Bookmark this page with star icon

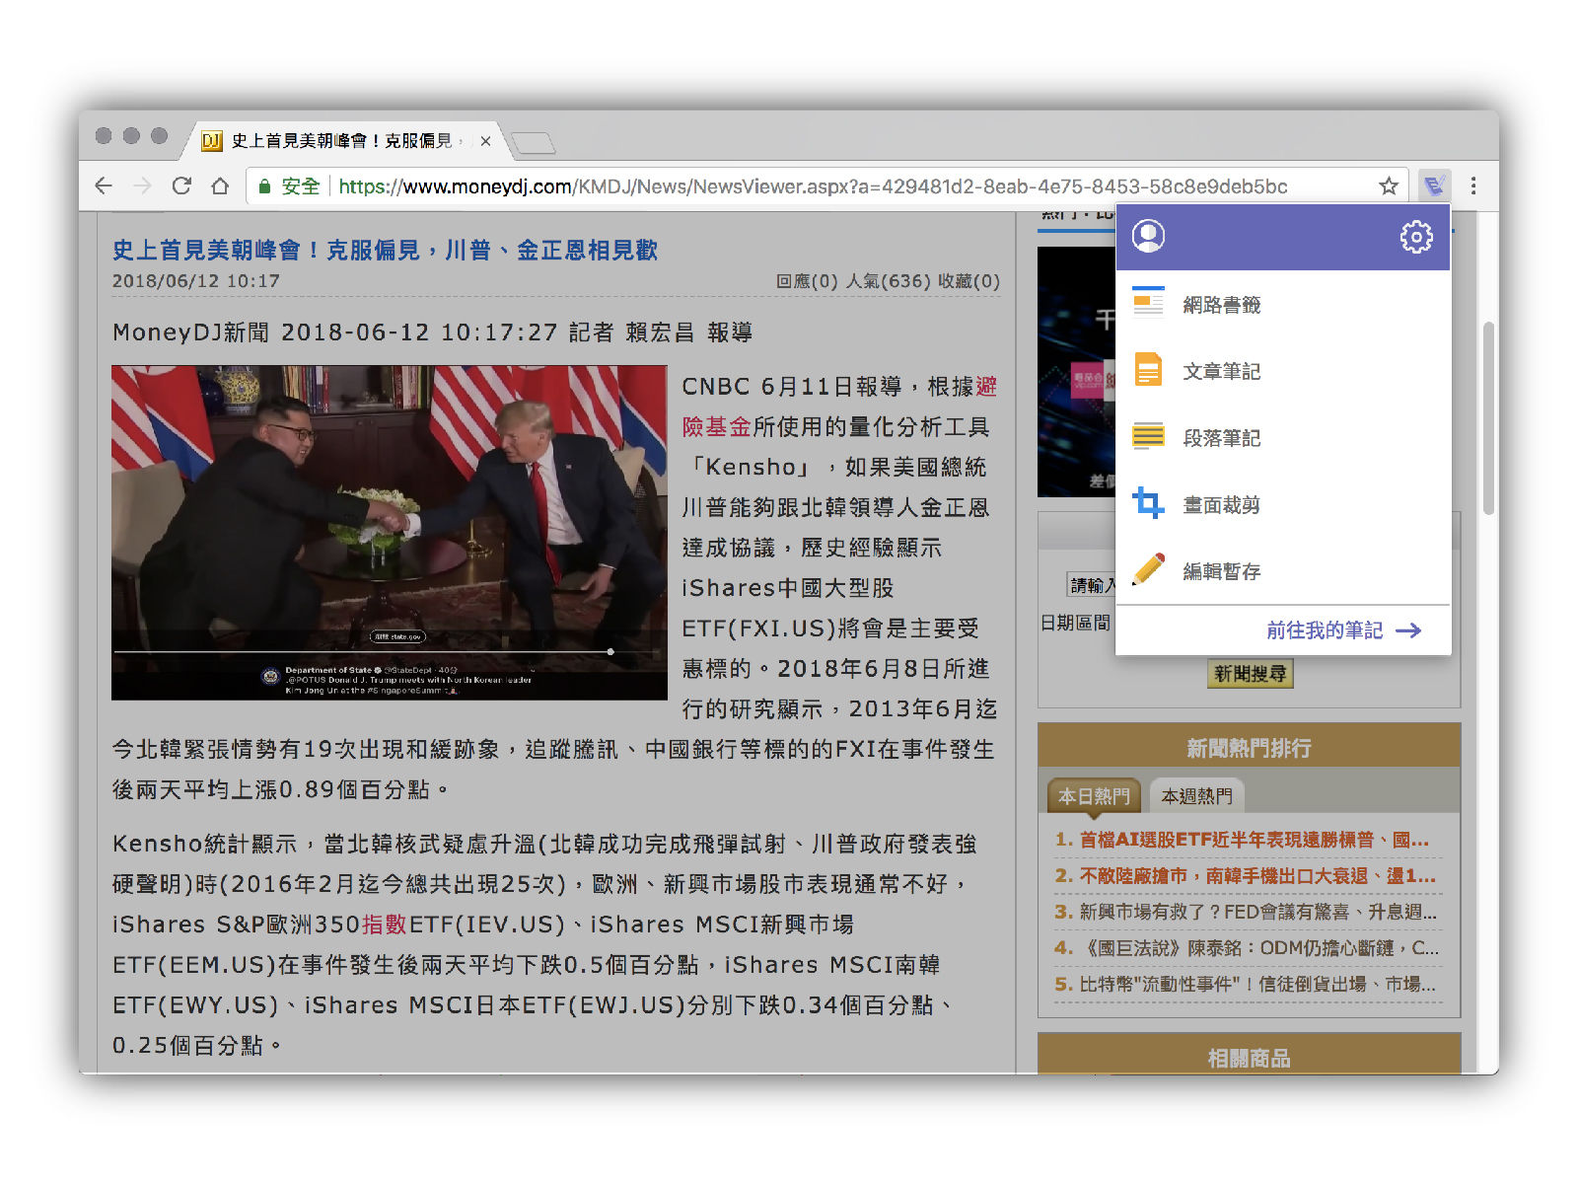(x=1389, y=185)
